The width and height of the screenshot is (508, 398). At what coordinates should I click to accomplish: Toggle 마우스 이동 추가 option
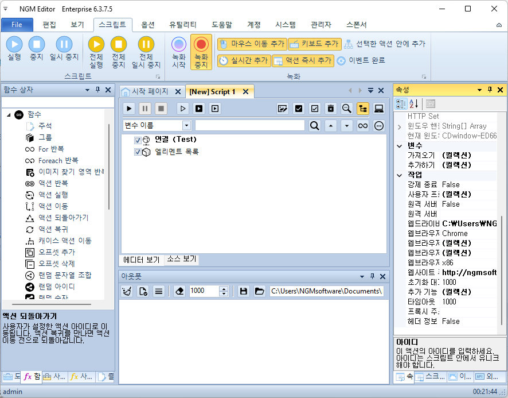pyautogui.click(x=252, y=44)
